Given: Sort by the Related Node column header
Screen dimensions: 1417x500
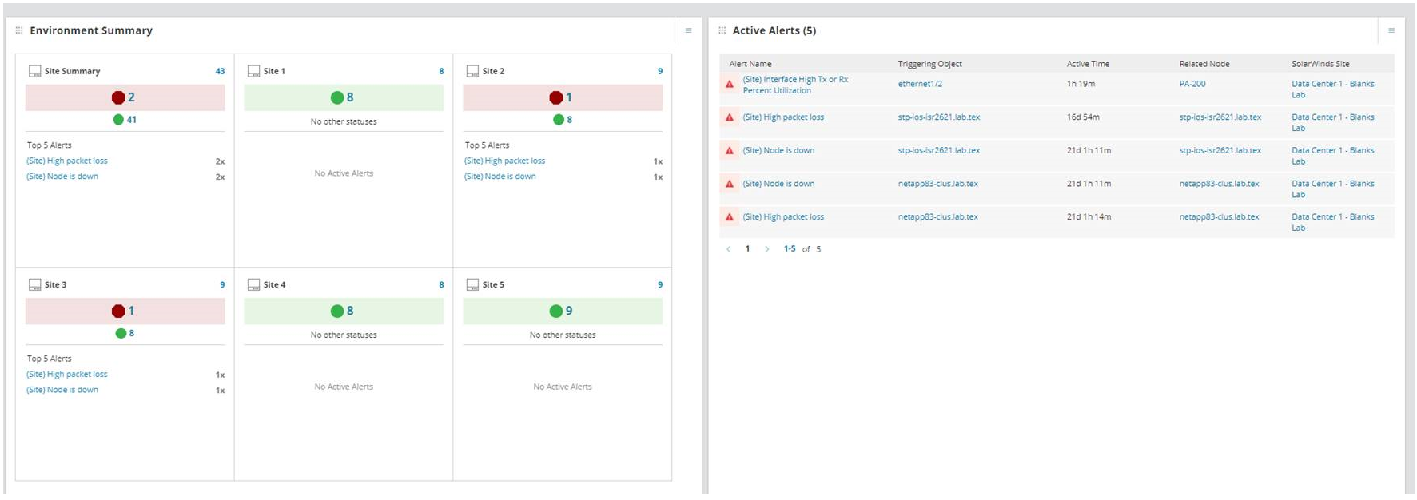Looking at the screenshot, I should pos(1204,64).
